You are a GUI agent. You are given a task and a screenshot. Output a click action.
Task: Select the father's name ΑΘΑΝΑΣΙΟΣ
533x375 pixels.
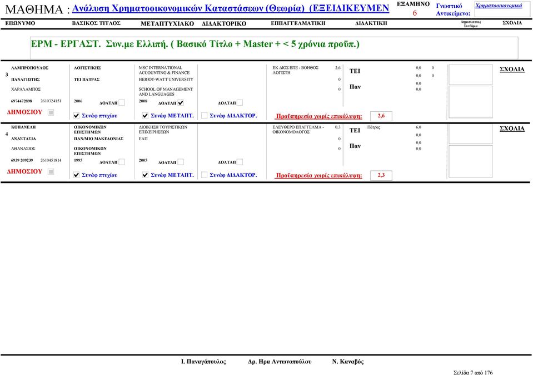tap(23, 149)
